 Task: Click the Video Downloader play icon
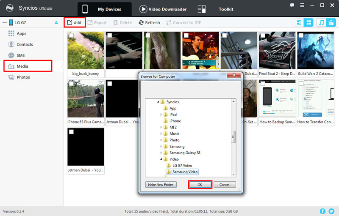point(143,9)
